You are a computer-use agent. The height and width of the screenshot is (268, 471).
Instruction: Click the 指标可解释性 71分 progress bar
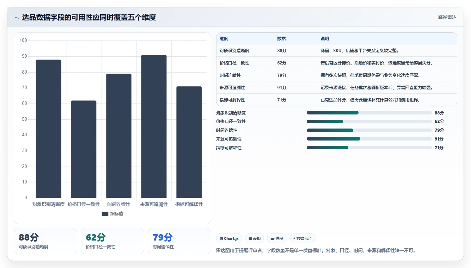[369, 148]
